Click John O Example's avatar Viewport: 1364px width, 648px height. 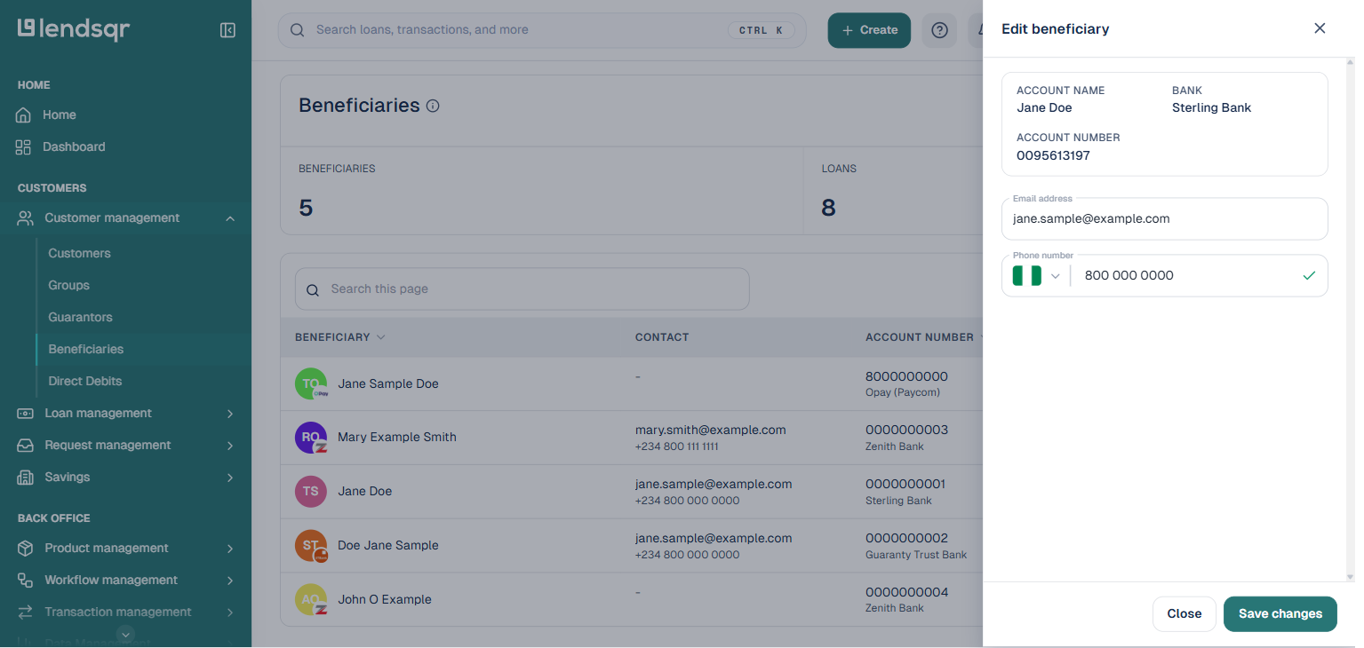[x=311, y=599]
